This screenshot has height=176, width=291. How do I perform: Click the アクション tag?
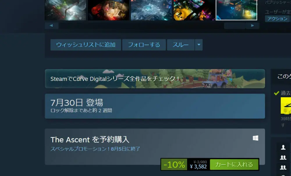coord(277,19)
